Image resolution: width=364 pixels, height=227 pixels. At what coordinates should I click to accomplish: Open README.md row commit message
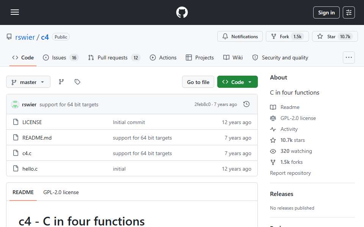(x=142, y=138)
